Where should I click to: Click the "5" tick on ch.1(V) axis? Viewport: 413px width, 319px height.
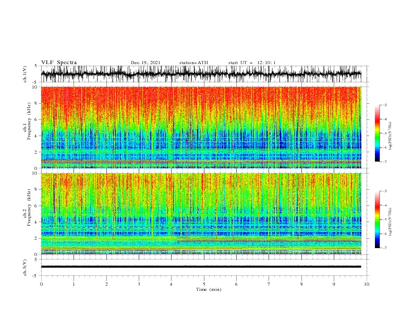click(x=36, y=66)
